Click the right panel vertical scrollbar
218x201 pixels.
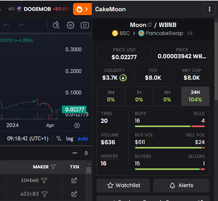point(216,61)
